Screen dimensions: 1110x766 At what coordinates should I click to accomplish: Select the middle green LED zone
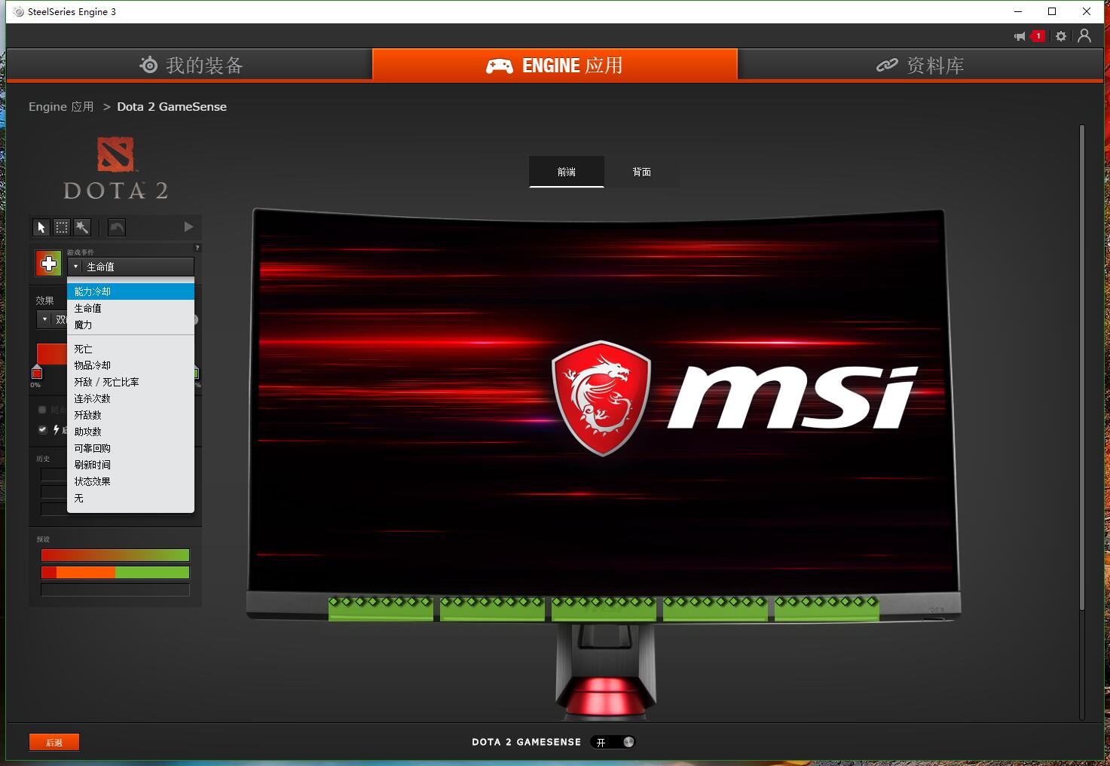(x=604, y=609)
